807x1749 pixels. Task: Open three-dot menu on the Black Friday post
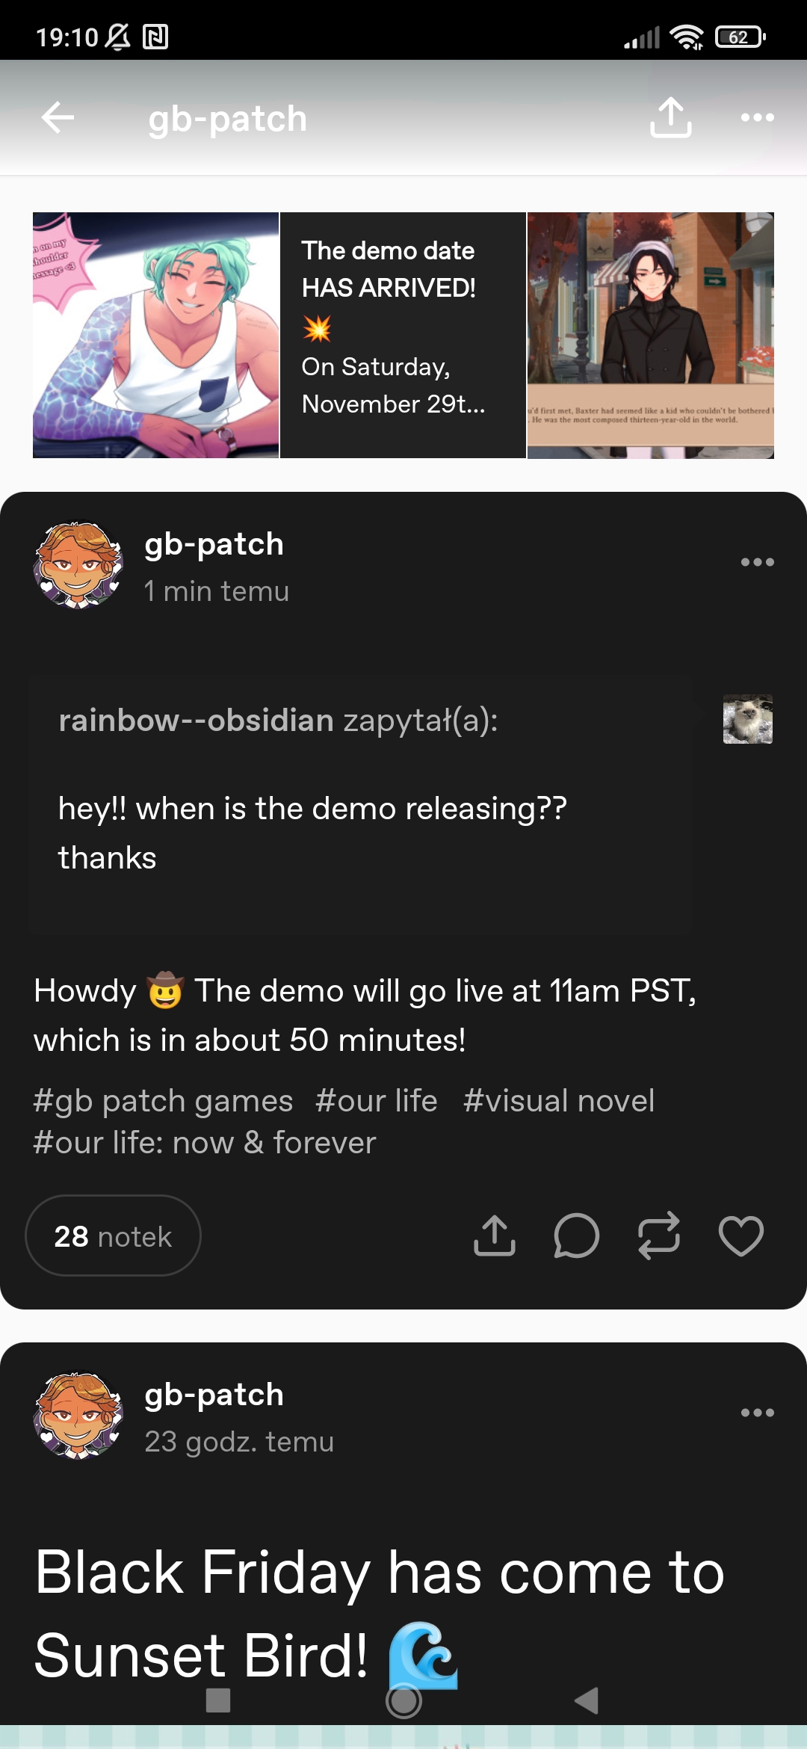click(x=757, y=1413)
